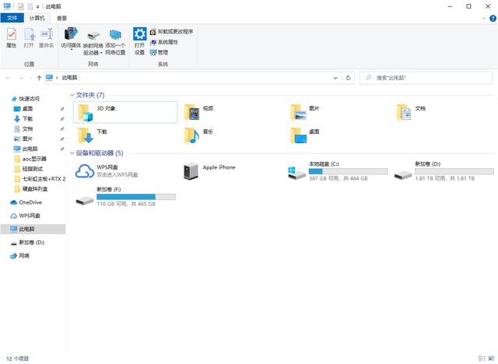498x364 pixels.
Task: Click 系统属性 in the ribbon
Action: 164,42
